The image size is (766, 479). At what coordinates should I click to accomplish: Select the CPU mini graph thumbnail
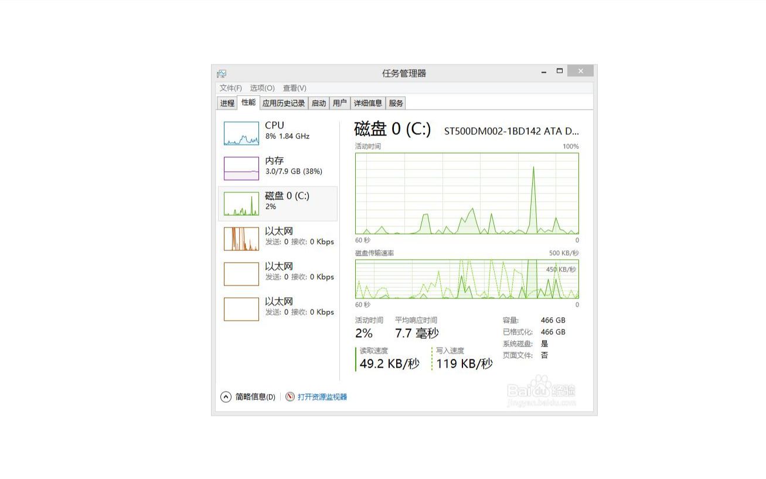[x=241, y=133]
